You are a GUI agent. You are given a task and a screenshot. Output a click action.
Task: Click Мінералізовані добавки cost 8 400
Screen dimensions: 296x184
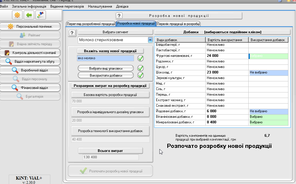[227, 122]
